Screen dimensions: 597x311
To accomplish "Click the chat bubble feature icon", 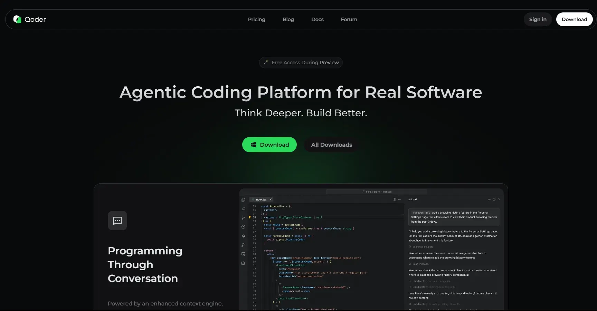I will 117,221.
